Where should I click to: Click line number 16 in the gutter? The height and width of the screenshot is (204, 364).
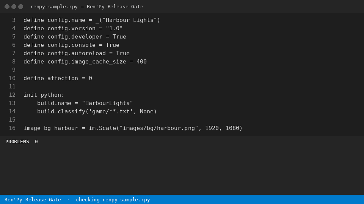pyautogui.click(x=12, y=128)
